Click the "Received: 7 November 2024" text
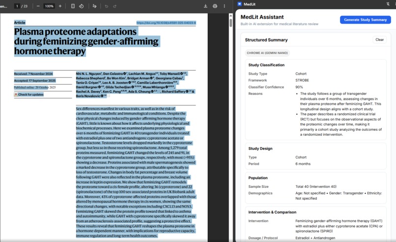396x242 pixels. click(33, 74)
